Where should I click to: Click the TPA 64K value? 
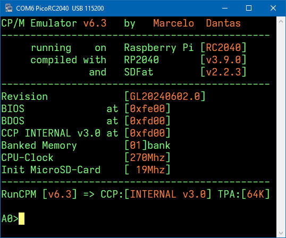coord(256,194)
